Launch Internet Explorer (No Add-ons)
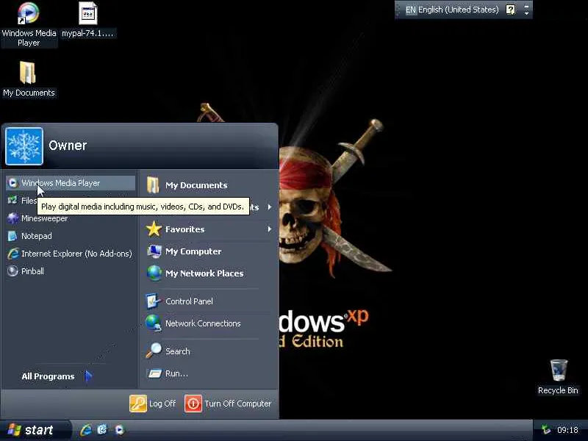 coord(71,254)
